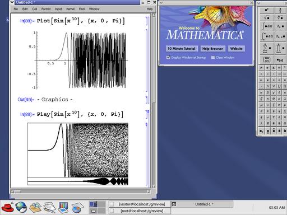Switch workspace using the desktop pager

[98, 207]
